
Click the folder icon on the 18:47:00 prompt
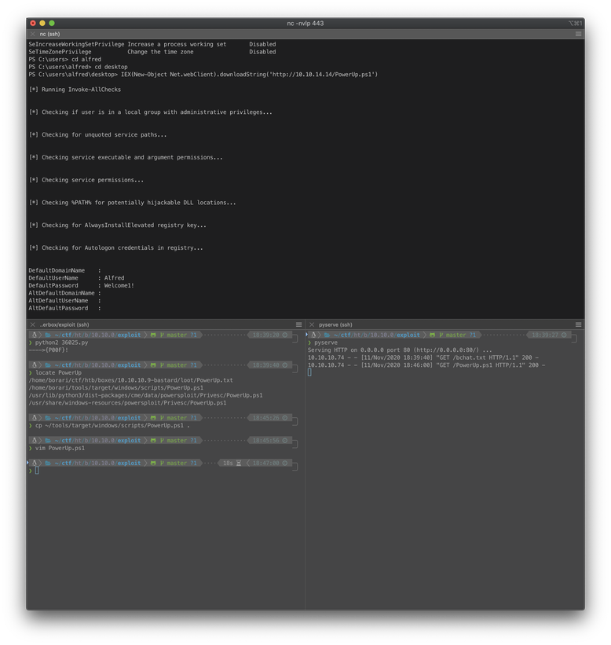coord(48,463)
